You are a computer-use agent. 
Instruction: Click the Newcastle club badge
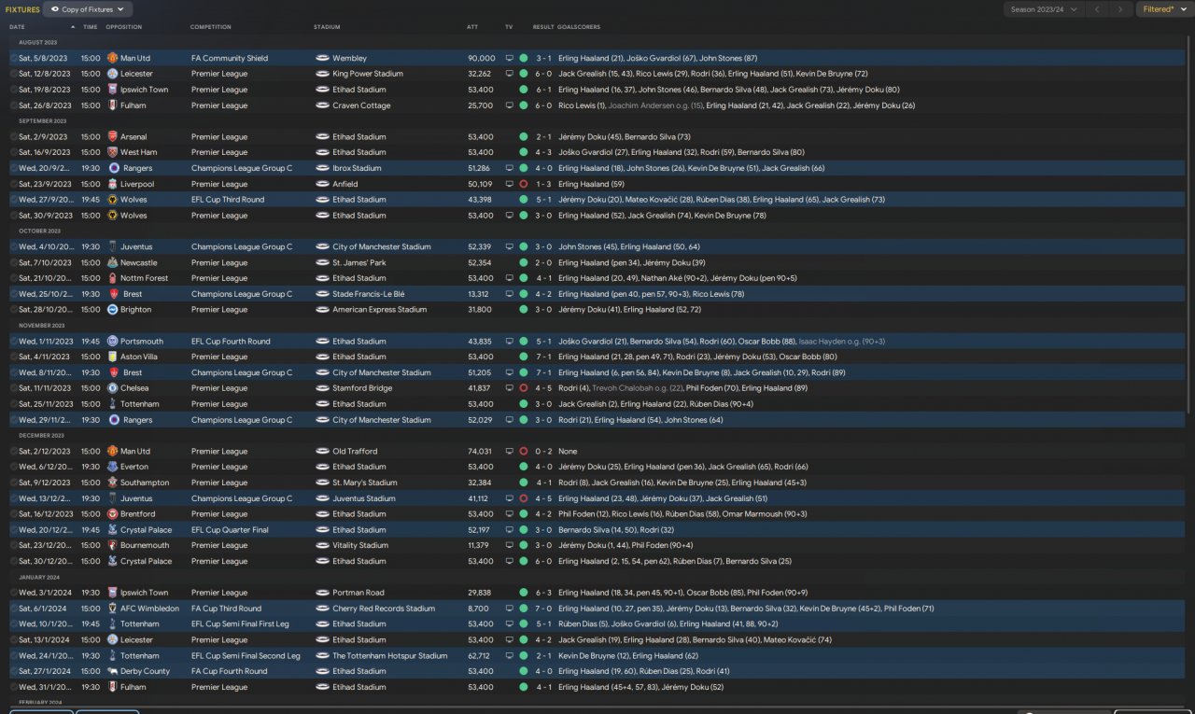point(112,262)
